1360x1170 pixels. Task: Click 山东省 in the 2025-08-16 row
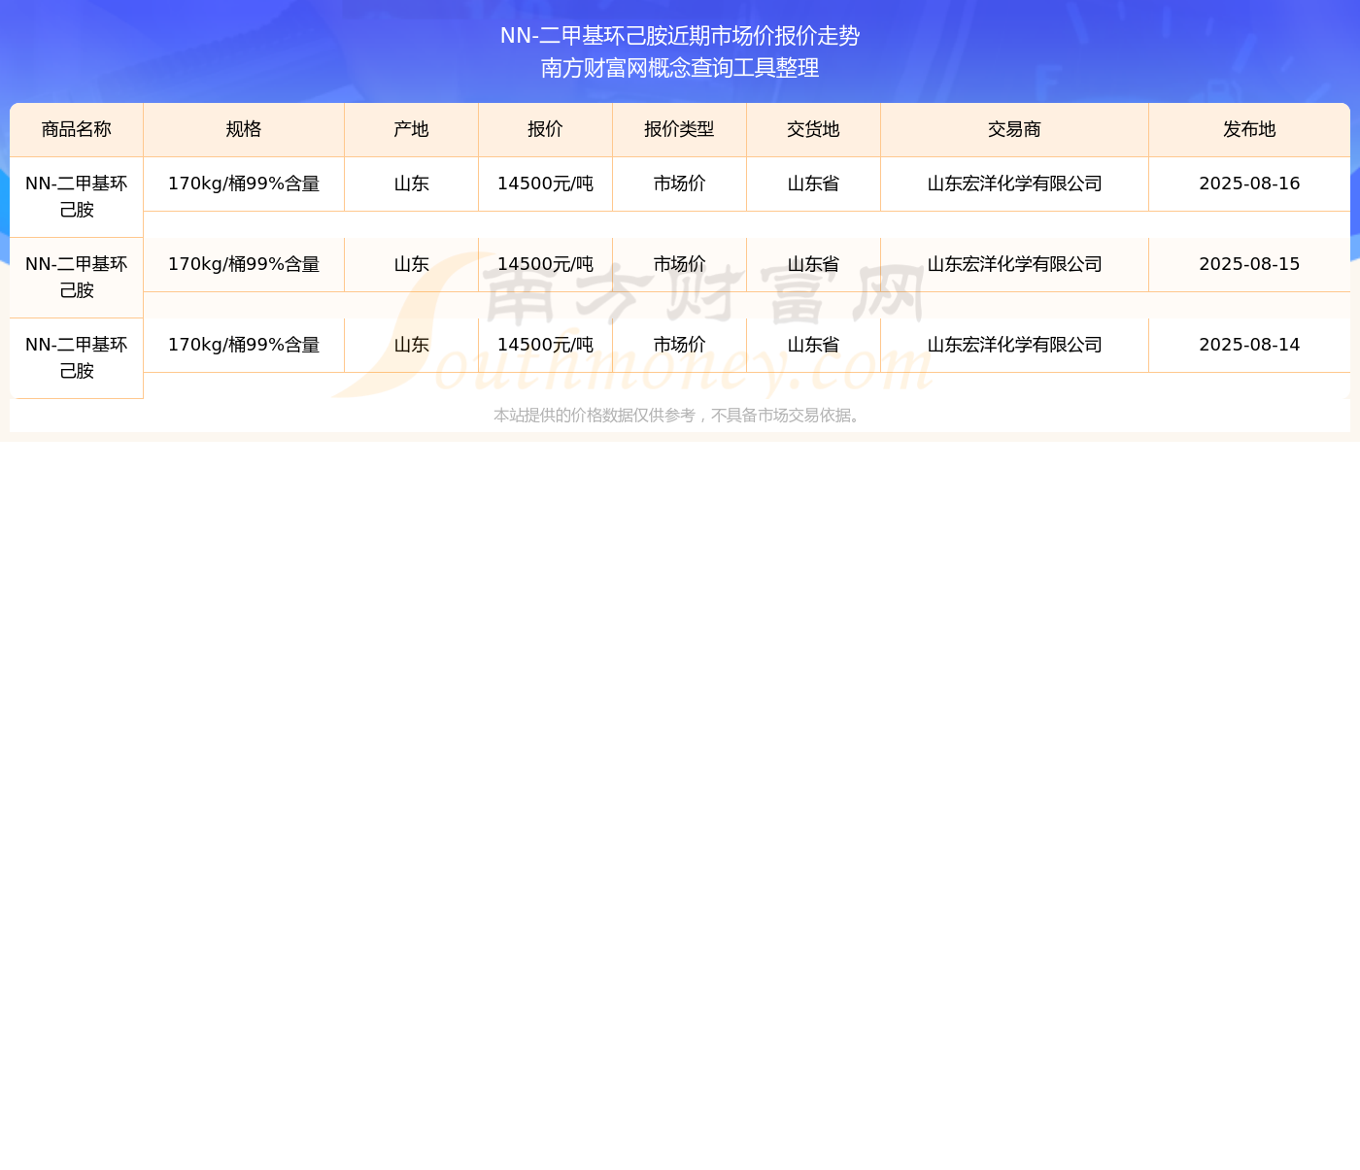point(814,184)
